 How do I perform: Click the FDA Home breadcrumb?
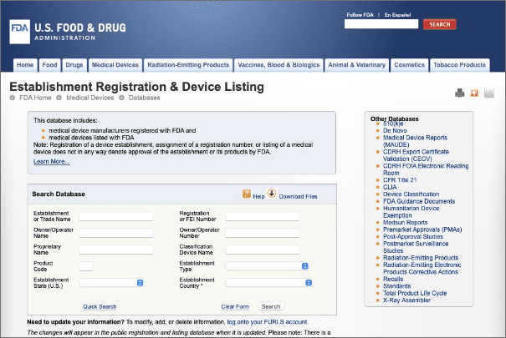pos(35,98)
